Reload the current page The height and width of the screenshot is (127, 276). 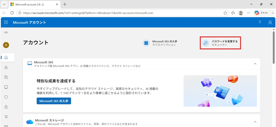click(12, 13)
